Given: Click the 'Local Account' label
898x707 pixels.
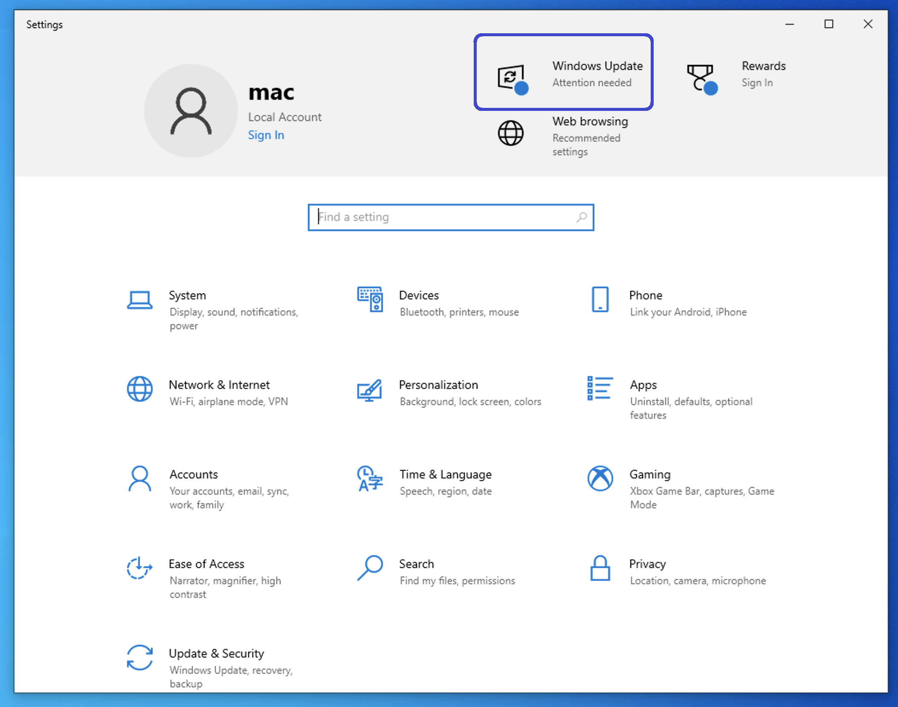Looking at the screenshot, I should point(285,117).
